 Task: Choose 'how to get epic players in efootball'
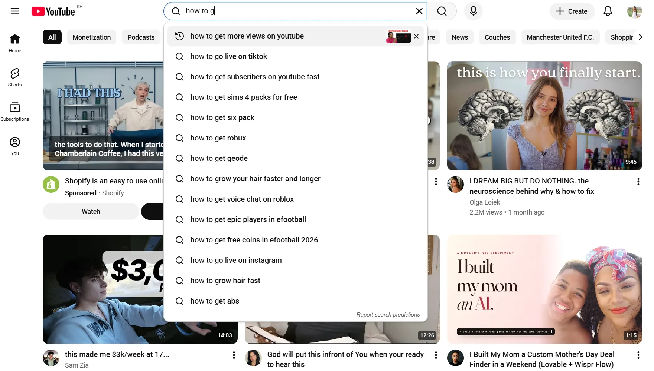[x=295, y=219]
